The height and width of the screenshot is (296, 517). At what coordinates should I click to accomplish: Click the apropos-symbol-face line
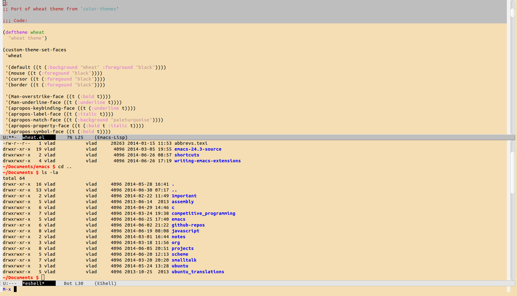(58, 132)
